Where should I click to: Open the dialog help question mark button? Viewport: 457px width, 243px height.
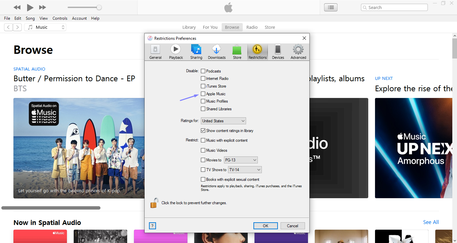[x=152, y=226]
